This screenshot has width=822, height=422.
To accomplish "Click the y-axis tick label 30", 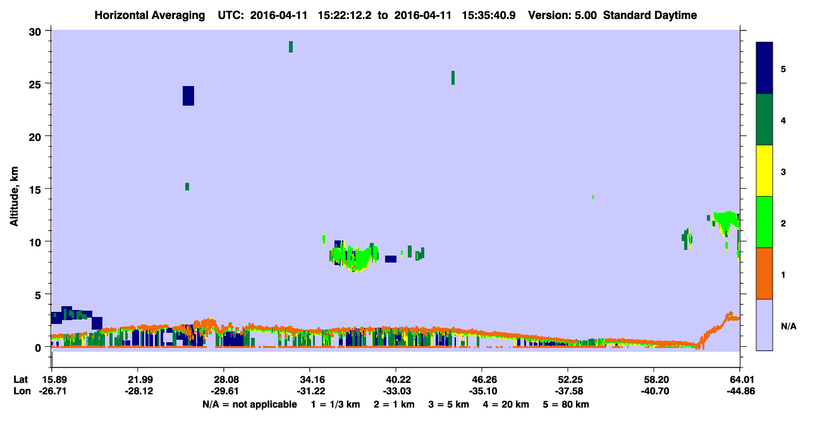I will (37, 31).
